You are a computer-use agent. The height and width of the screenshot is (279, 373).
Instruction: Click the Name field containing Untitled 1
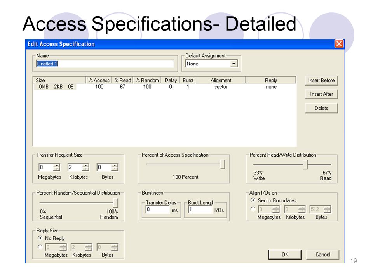[105, 64]
